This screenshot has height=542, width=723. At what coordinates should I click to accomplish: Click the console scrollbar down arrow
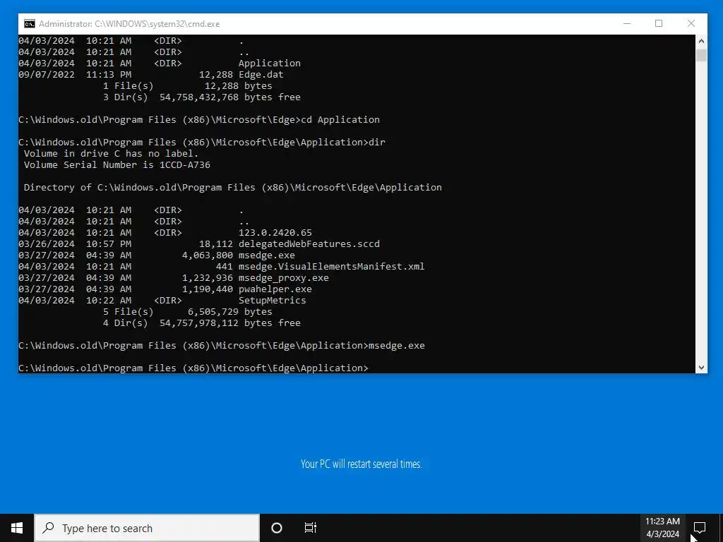tap(701, 367)
